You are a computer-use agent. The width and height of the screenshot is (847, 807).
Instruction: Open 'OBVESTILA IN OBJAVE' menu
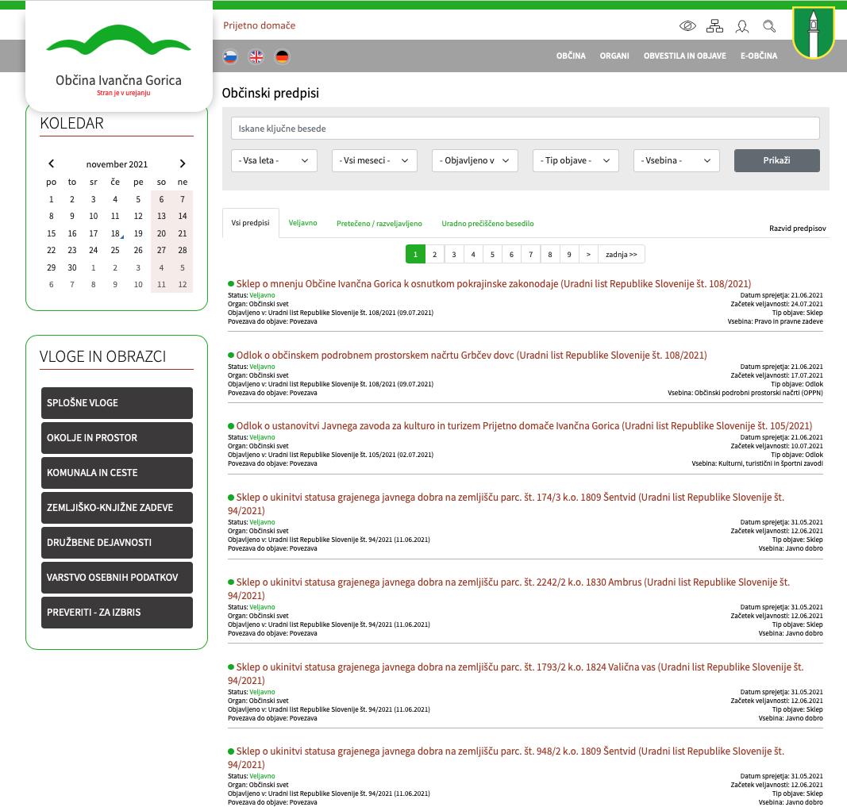(x=684, y=56)
